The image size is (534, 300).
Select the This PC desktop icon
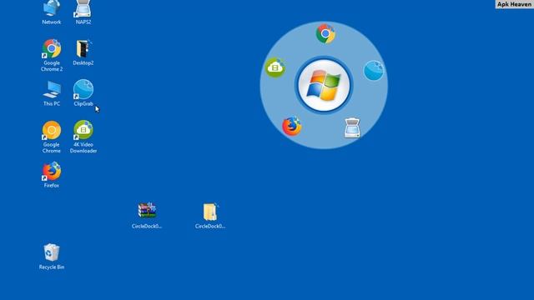[52, 92]
